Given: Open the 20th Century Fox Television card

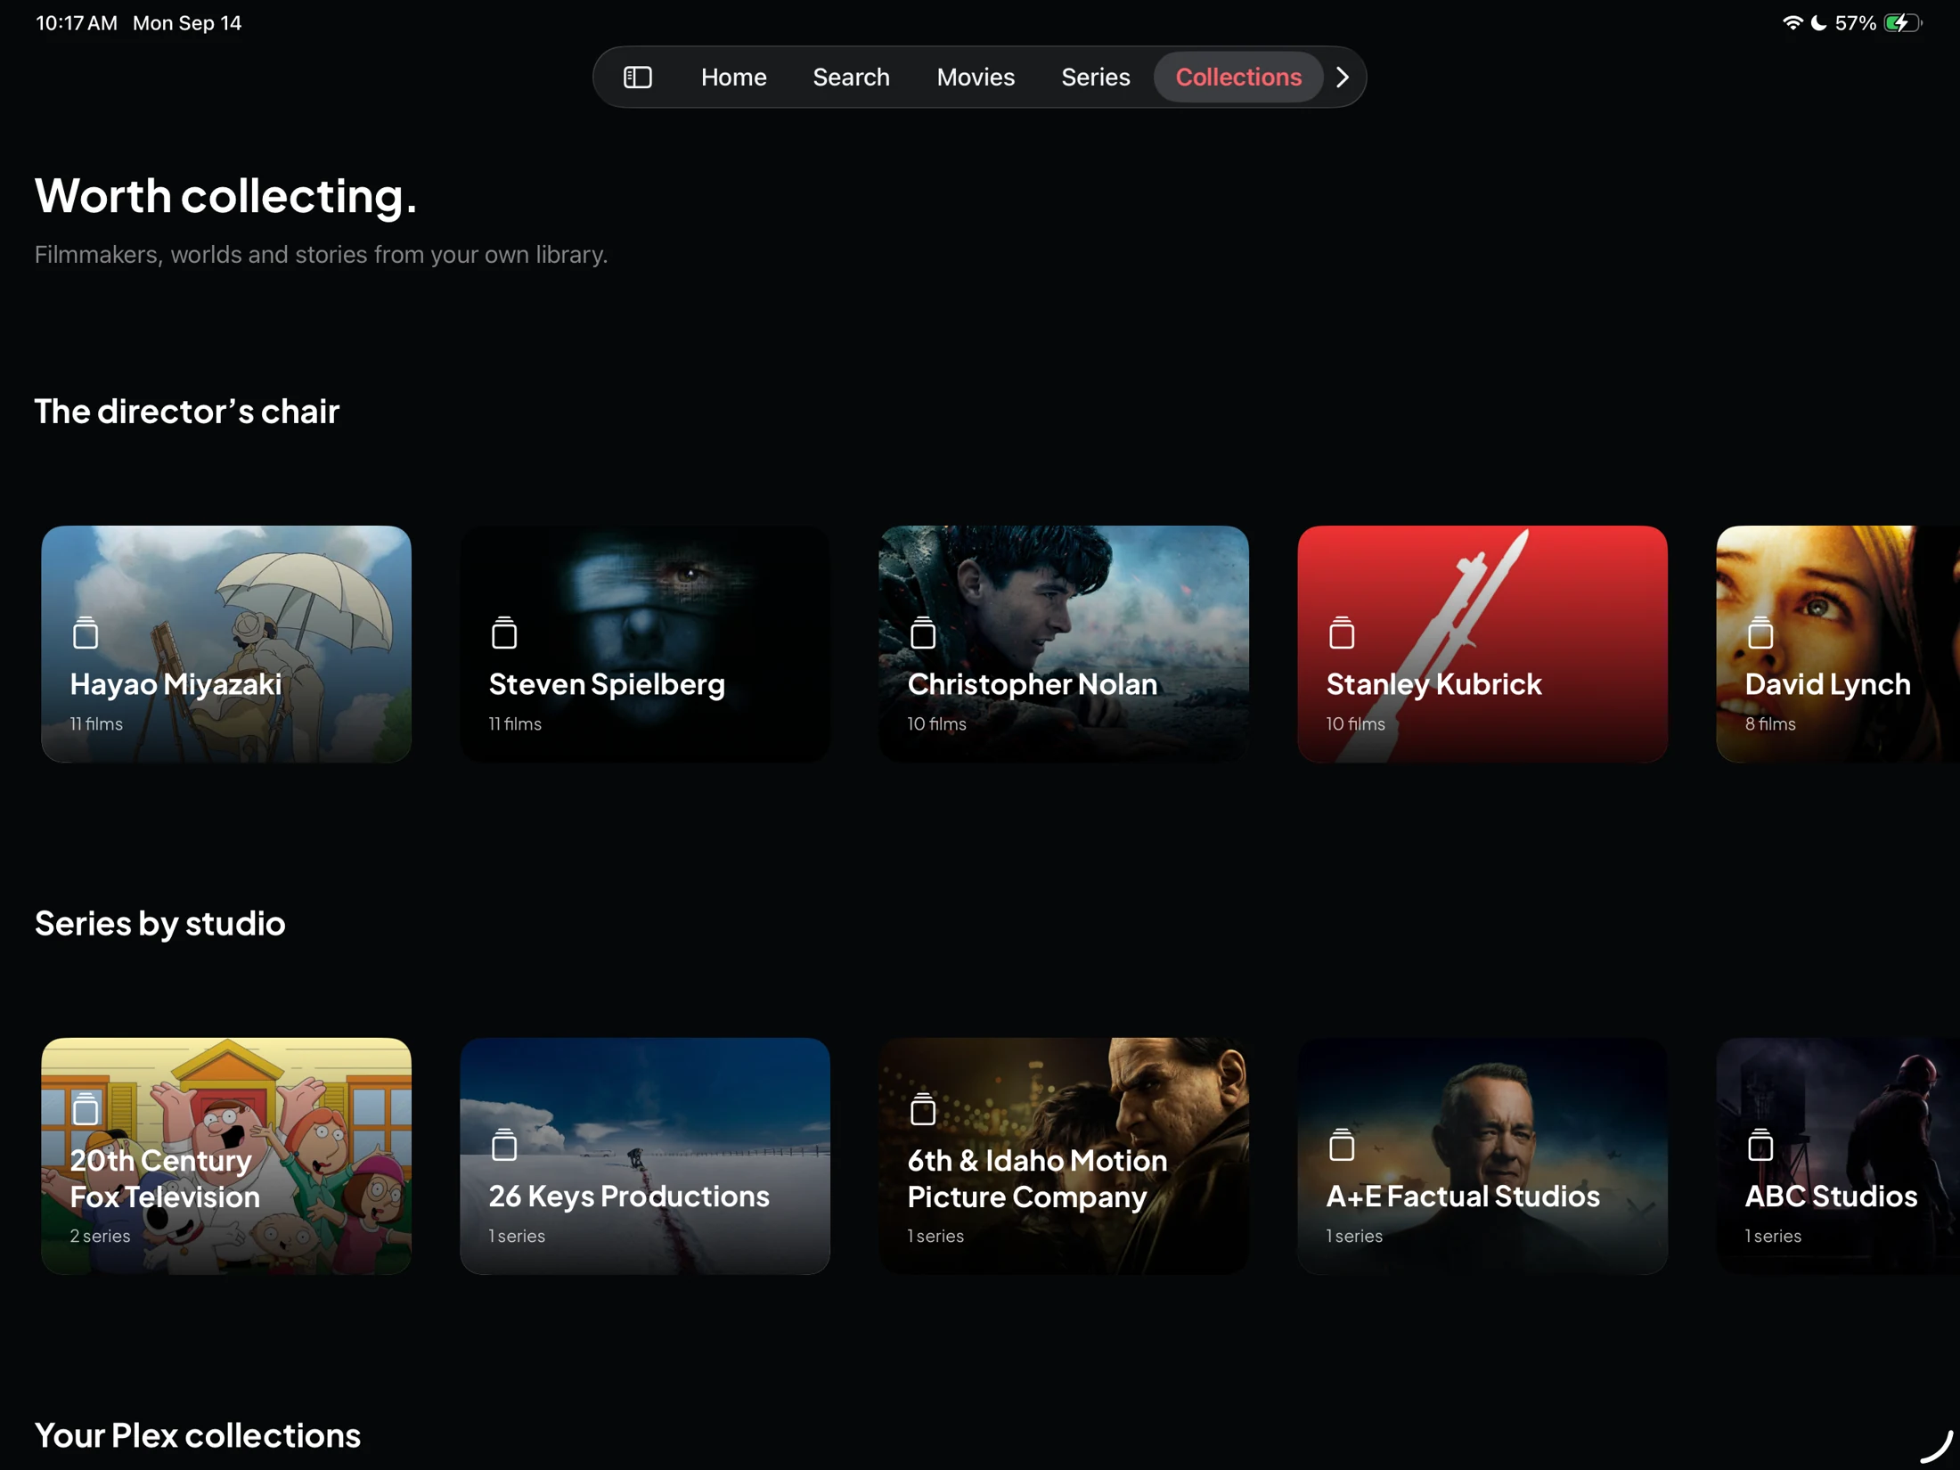Looking at the screenshot, I should tap(226, 1156).
